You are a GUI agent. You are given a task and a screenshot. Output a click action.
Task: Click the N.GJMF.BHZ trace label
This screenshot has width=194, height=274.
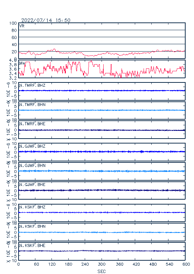click(x=32, y=146)
